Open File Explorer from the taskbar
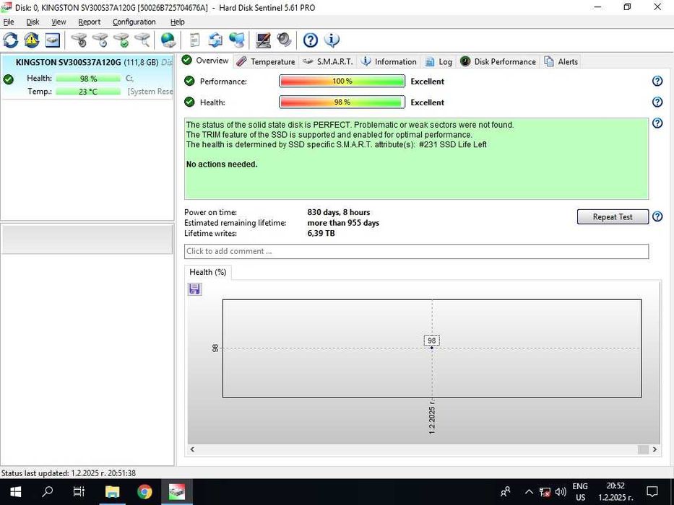 coord(112,492)
